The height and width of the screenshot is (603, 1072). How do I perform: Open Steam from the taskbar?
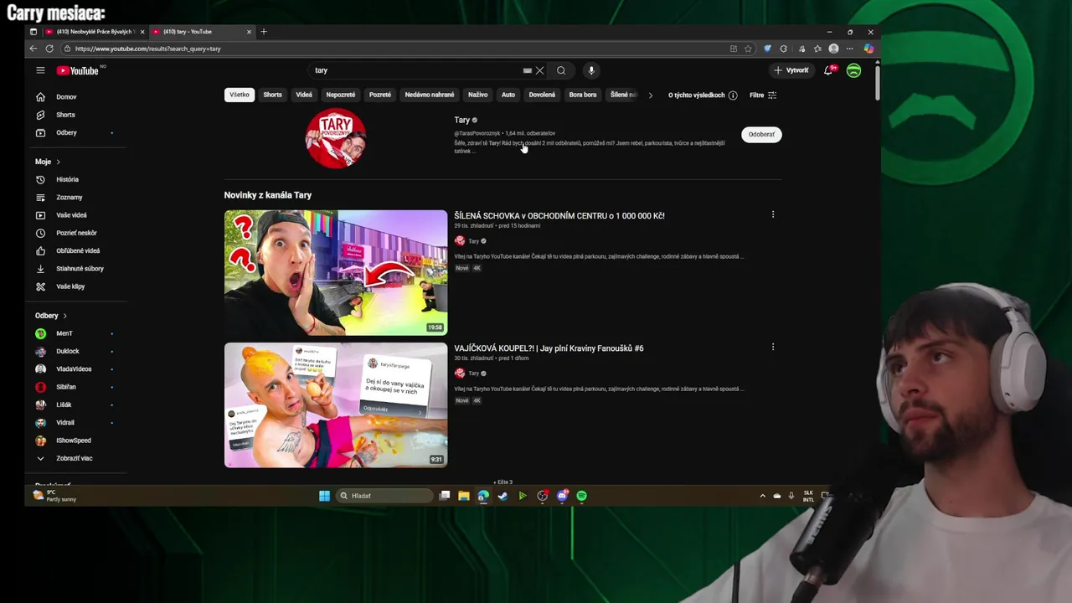(x=502, y=496)
